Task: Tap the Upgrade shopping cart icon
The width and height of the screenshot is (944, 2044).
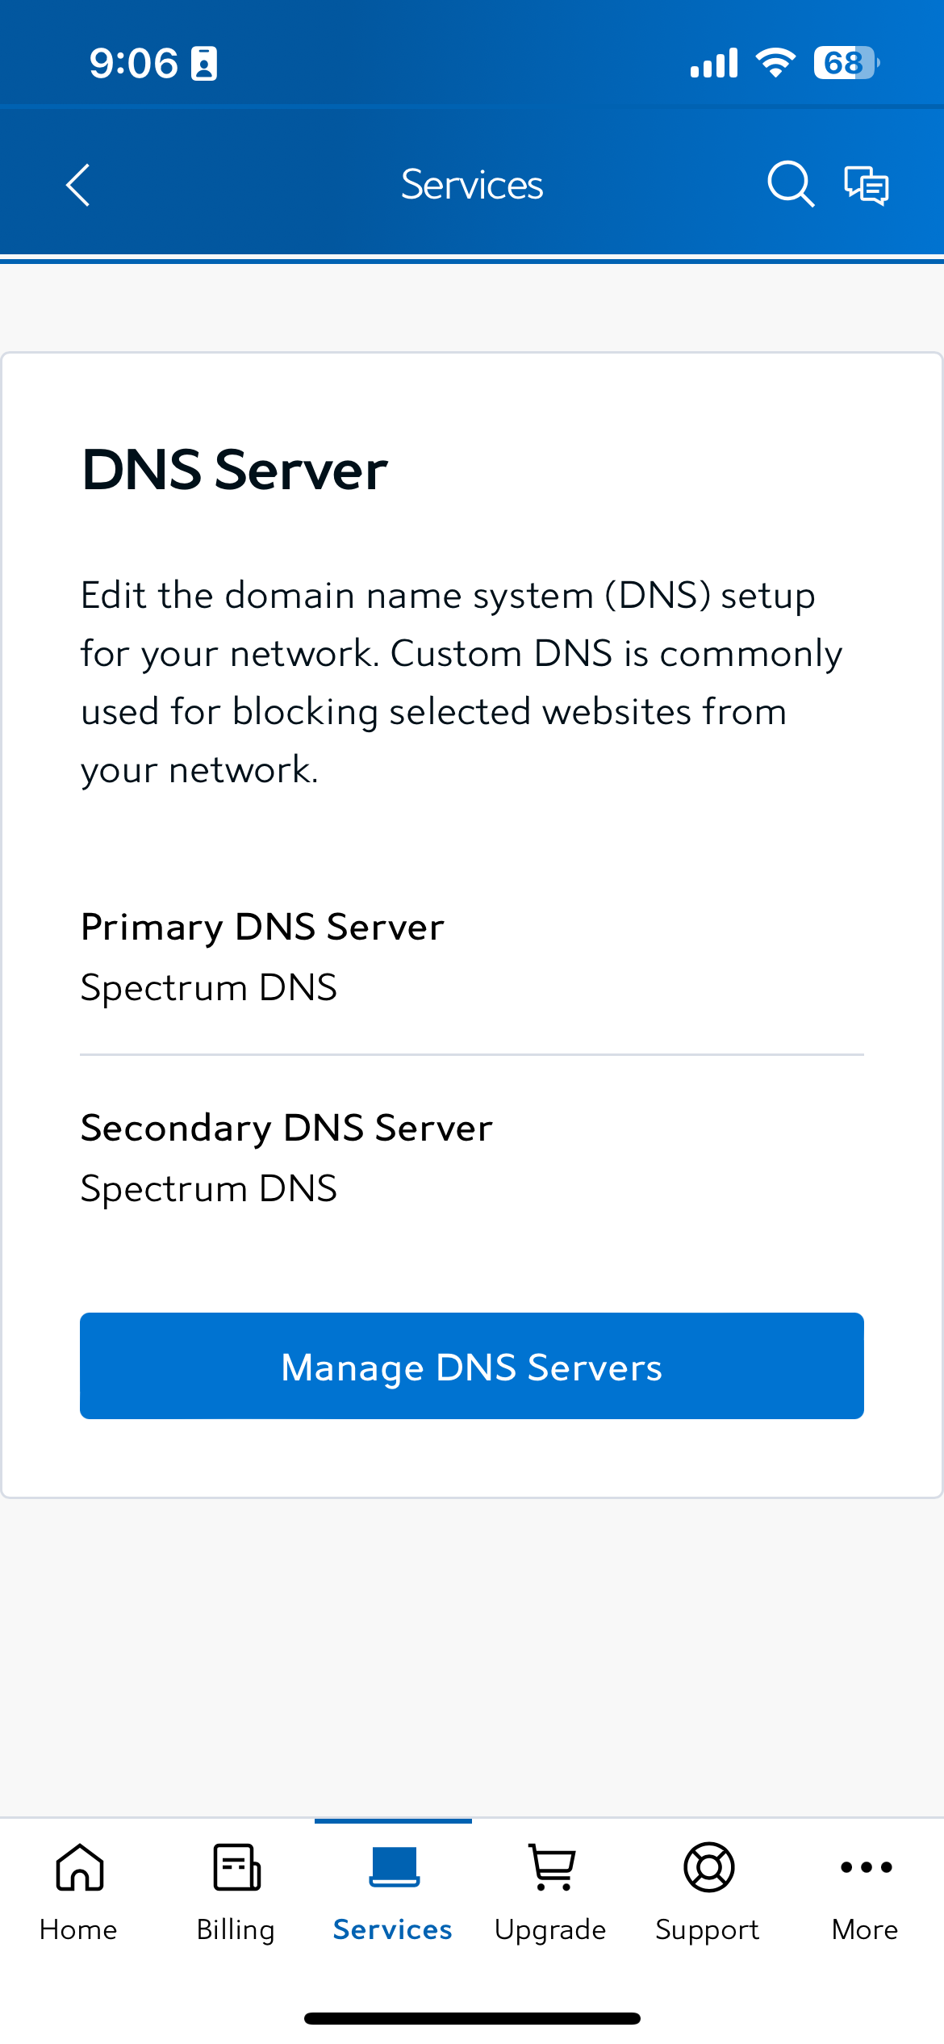Action: (x=551, y=1866)
